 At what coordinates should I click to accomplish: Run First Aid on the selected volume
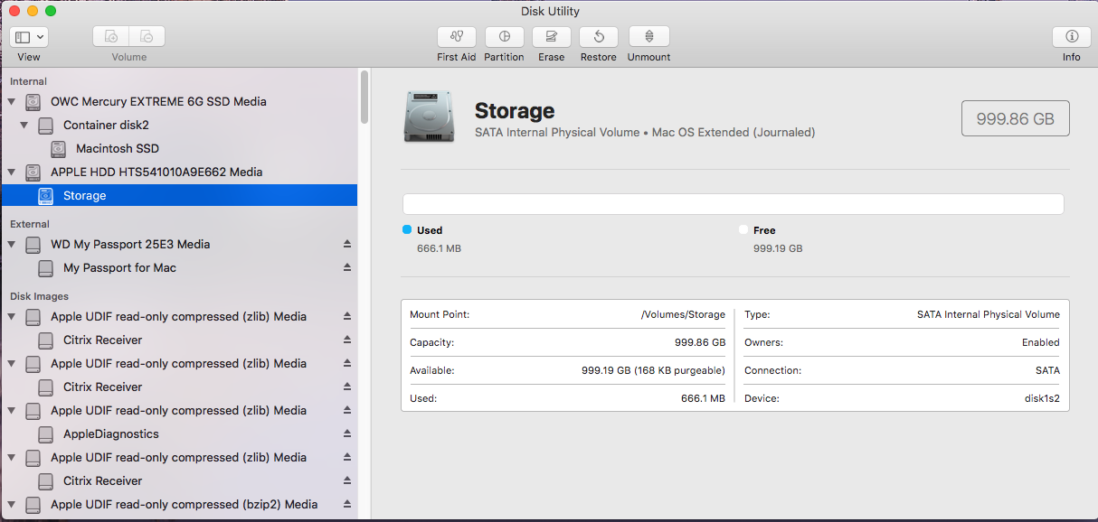point(456,37)
